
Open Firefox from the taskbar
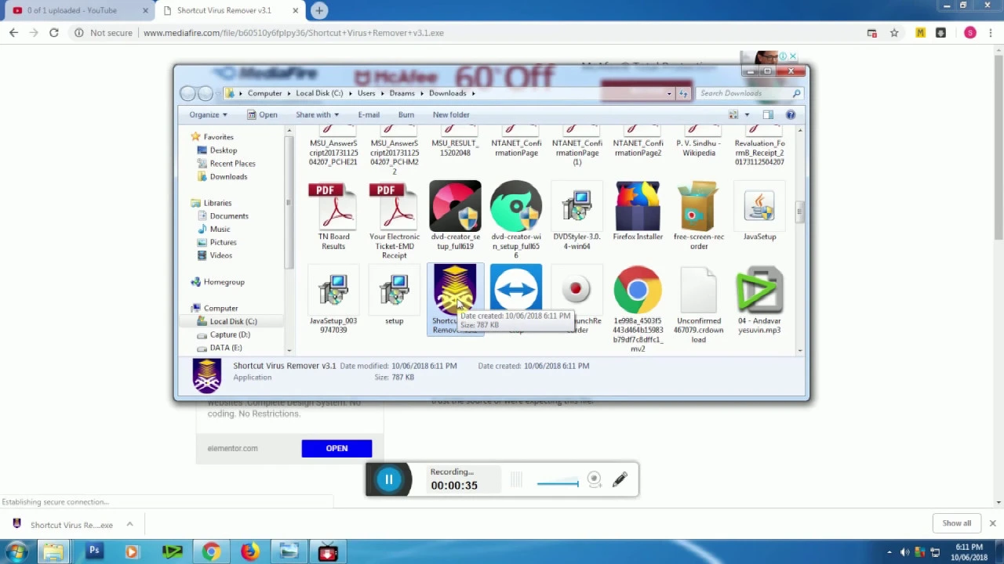tap(249, 551)
